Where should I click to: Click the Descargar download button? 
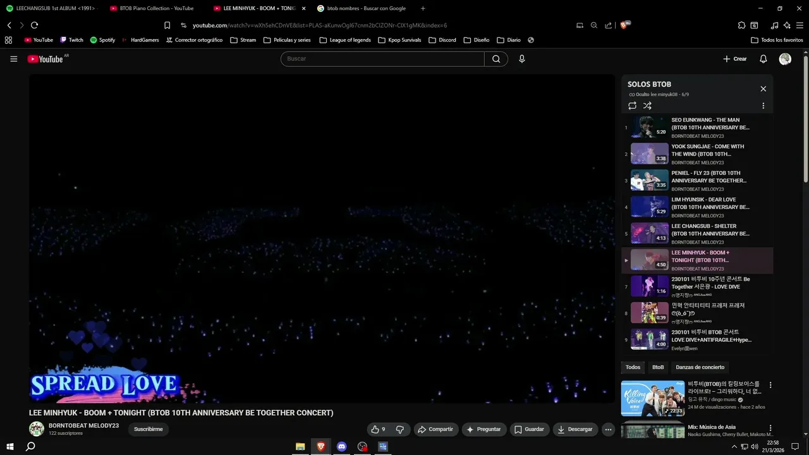pyautogui.click(x=576, y=429)
